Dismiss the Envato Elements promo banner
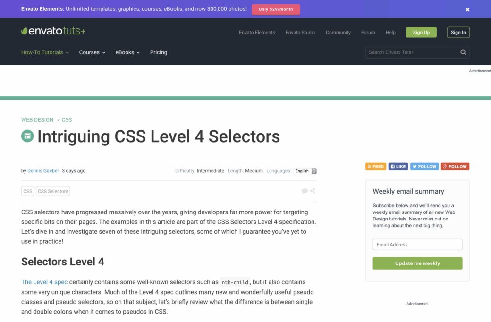Screen dimensions: 491x322 coord(467,9)
